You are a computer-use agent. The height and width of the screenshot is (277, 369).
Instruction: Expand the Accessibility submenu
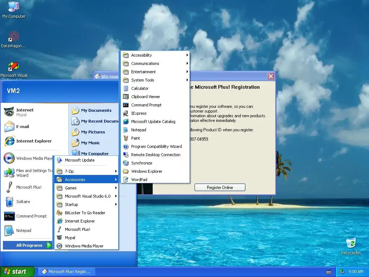pyautogui.click(x=156, y=55)
